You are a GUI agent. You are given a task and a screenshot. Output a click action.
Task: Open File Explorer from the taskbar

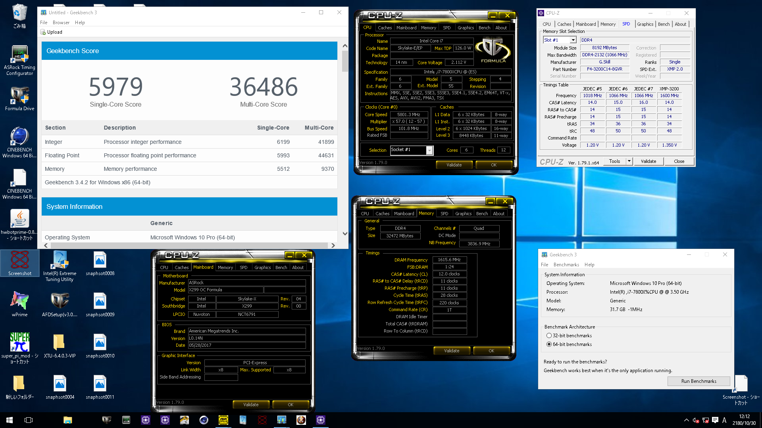pos(67,420)
